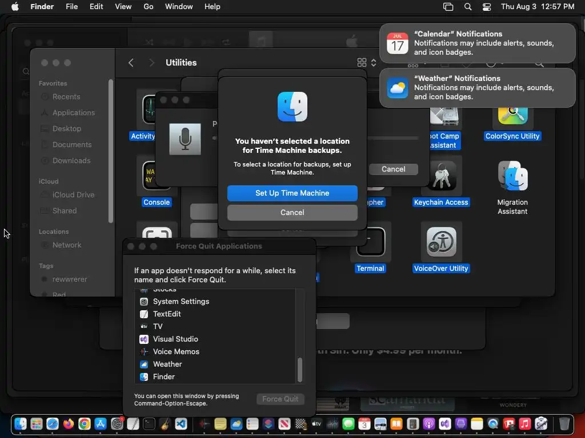Go forward in Utilities Finder window
Image resolution: width=585 pixels, height=438 pixels.
point(151,63)
